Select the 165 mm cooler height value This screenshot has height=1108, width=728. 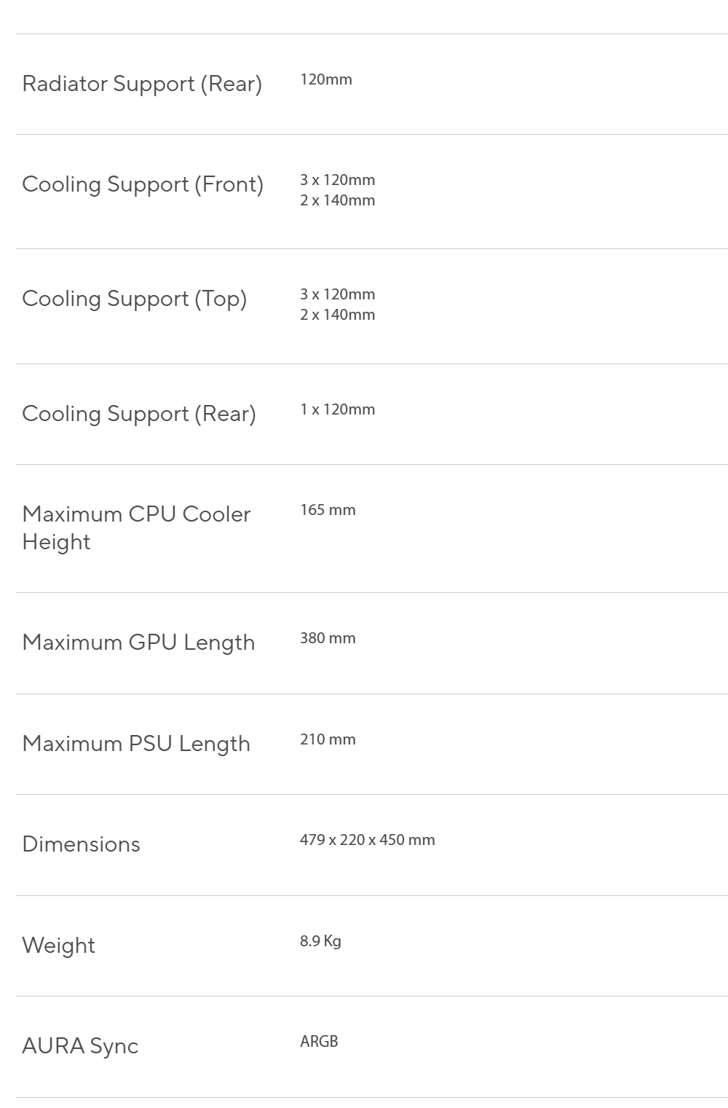(328, 510)
